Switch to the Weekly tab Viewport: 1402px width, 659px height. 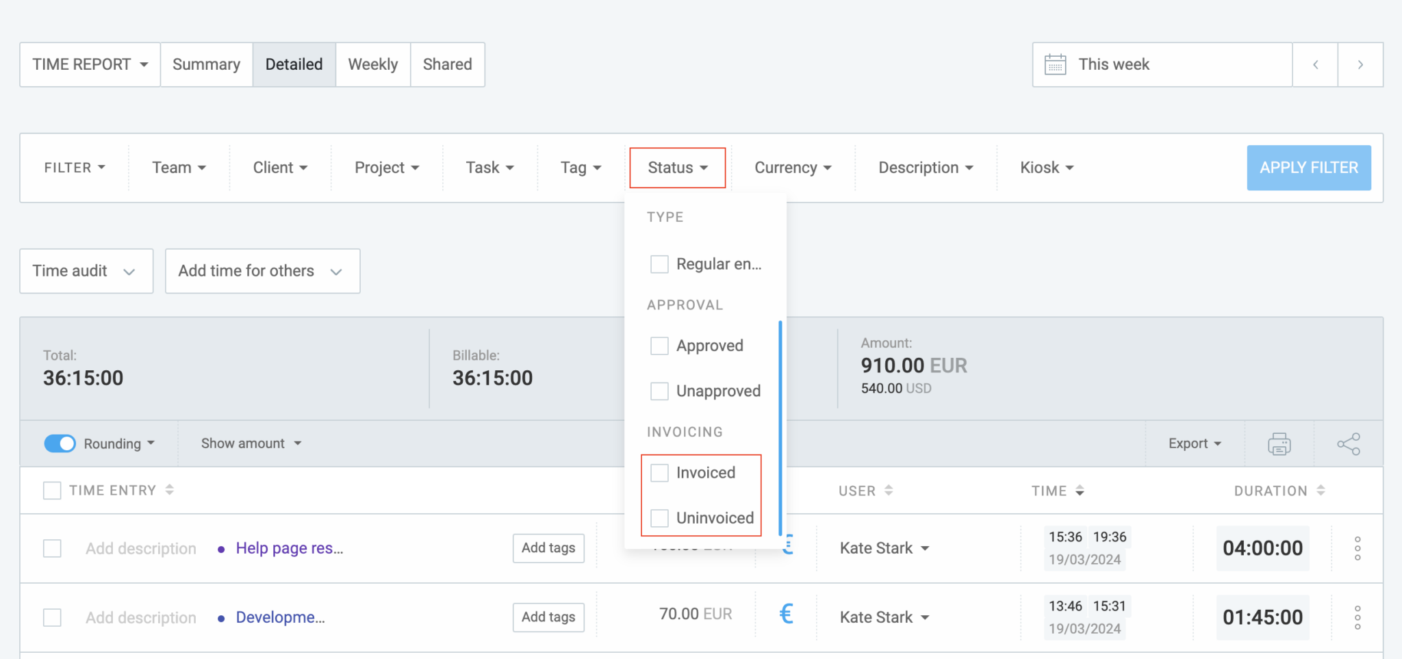tap(372, 64)
